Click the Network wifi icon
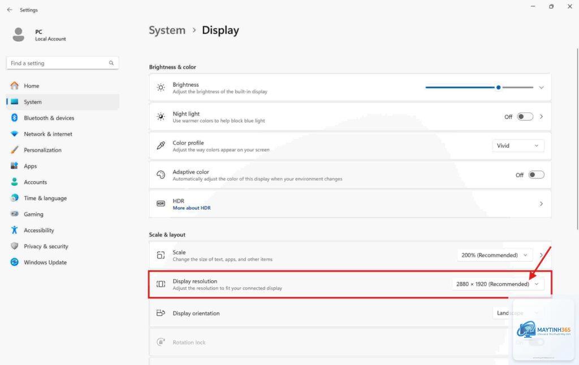This screenshot has height=365, width=579. coord(14,134)
